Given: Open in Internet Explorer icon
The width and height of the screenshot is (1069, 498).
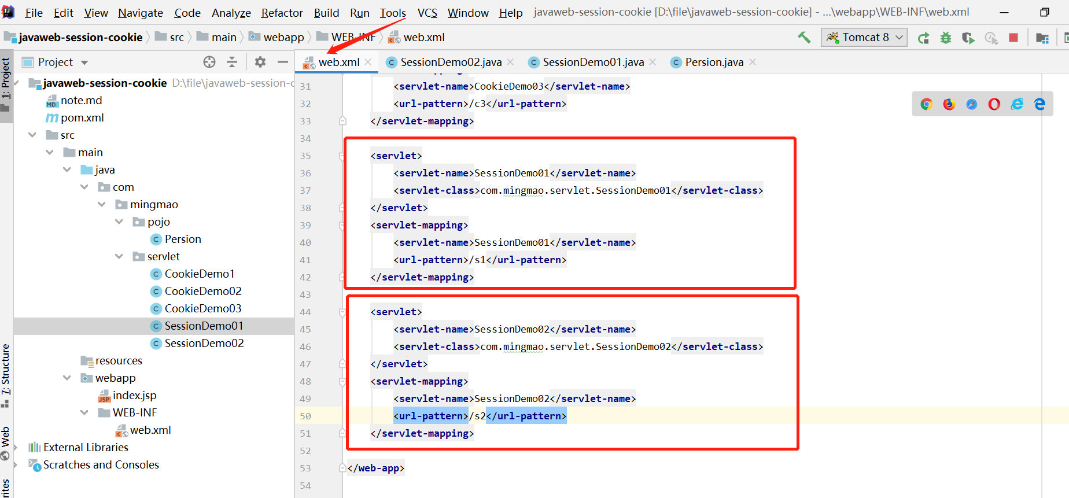Looking at the screenshot, I should pyautogui.click(x=1017, y=104).
